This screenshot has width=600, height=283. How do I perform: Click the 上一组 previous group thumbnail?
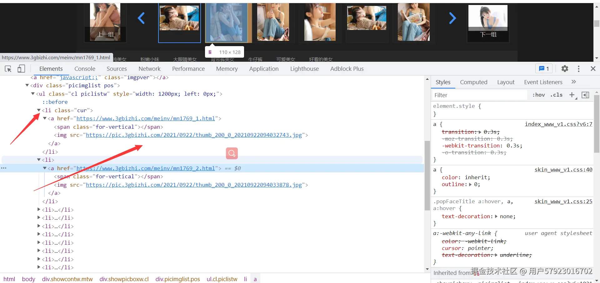pyautogui.click(x=105, y=22)
